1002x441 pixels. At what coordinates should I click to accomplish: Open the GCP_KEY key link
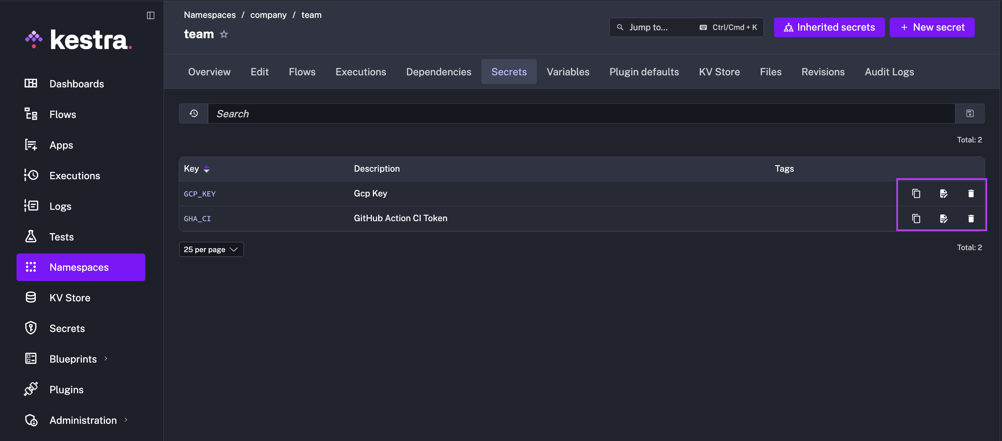pyautogui.click(x=200, y=194)
